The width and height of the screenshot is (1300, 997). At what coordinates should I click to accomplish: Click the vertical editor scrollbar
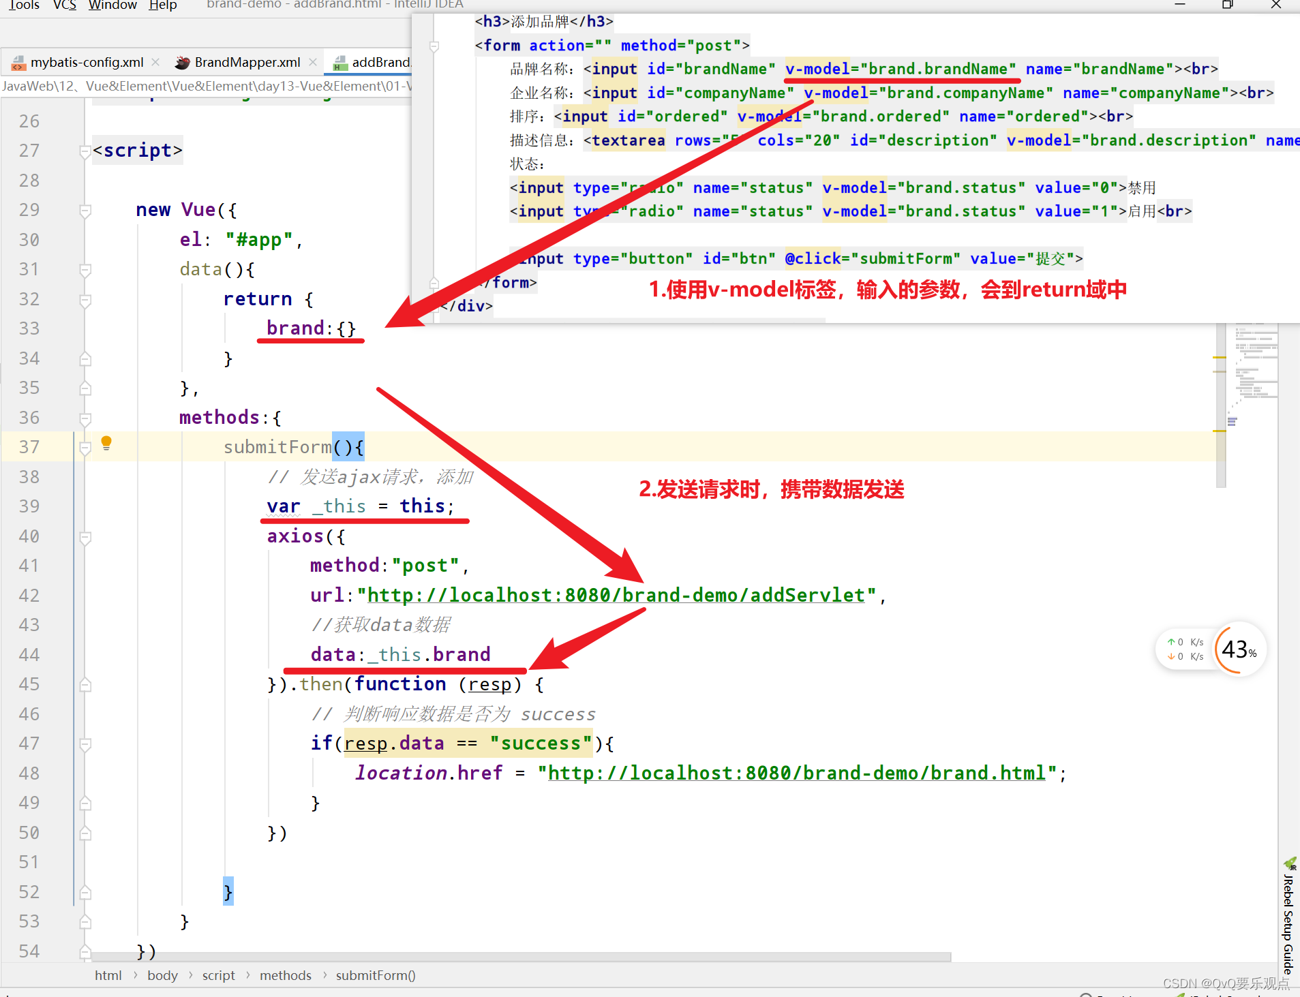(x=1220, y=405)
